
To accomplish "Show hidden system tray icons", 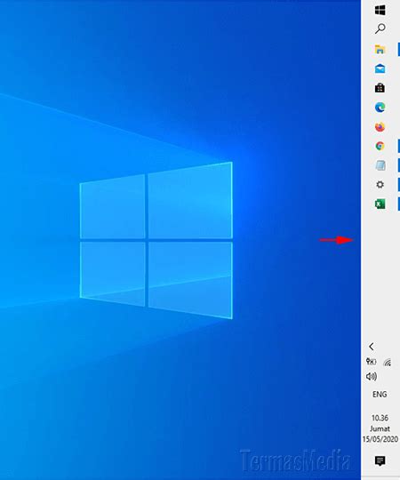I will point(372,347).
